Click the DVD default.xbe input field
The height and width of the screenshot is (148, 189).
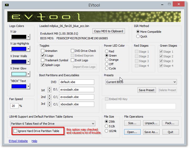pos(77,82)
